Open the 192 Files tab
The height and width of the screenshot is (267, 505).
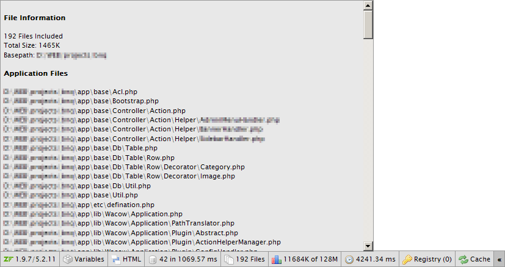pyautogui.click(x=246, y=259)
